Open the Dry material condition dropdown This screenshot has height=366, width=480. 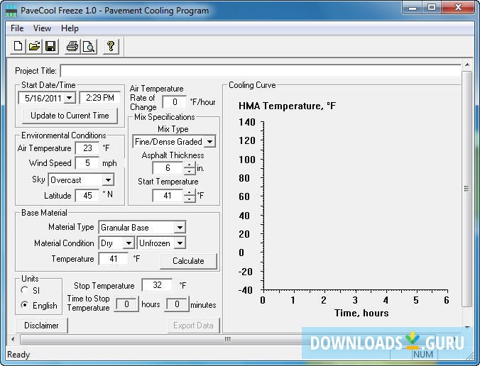coord(129,243)
